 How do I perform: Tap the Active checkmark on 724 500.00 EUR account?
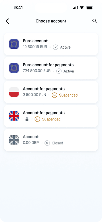tap(59, 71)
